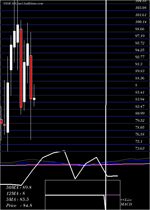Select the 98.66 price level label
The height and width of the screenshot is (210, 150).
tap(140, 29)
